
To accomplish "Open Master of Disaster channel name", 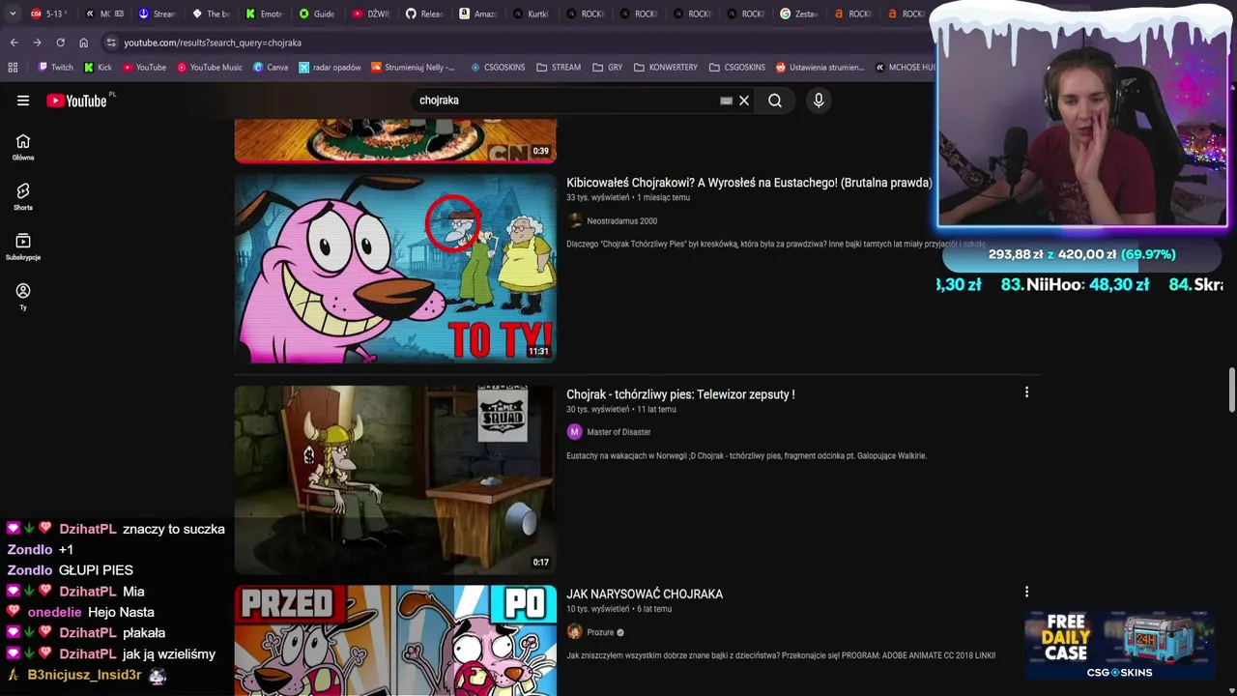I will click(x=618, y=432).
